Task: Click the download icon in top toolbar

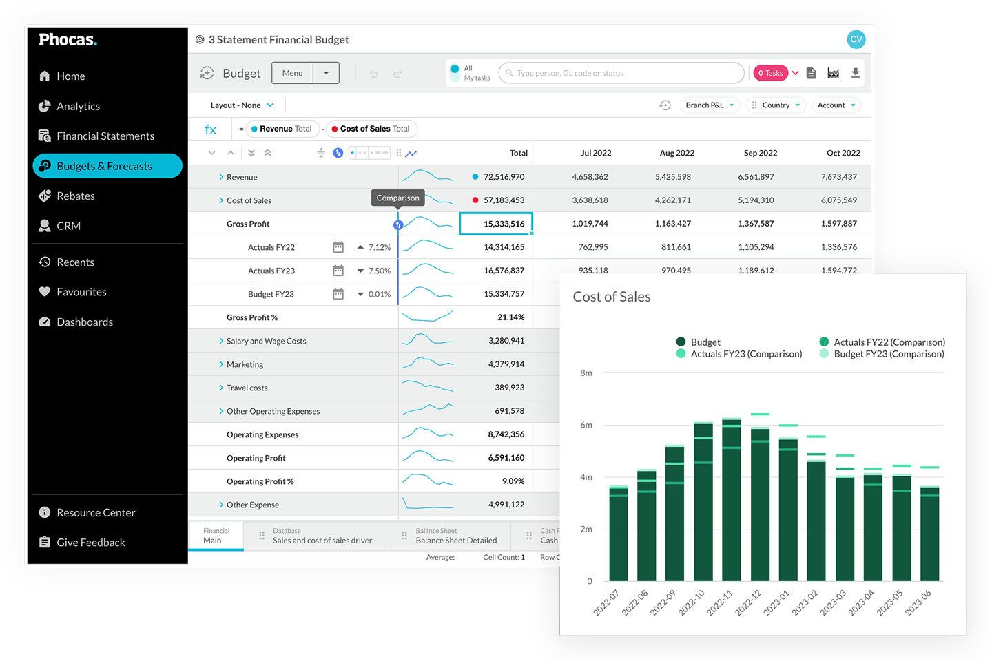Action: [x=855, y=72]
